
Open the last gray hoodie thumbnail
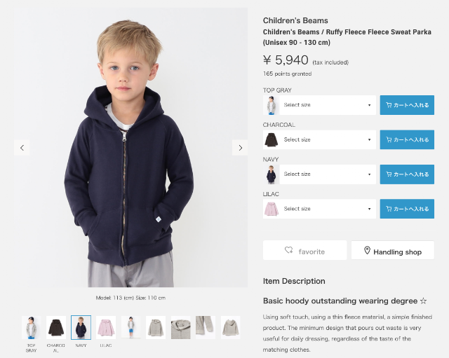(x=230, y=326)
